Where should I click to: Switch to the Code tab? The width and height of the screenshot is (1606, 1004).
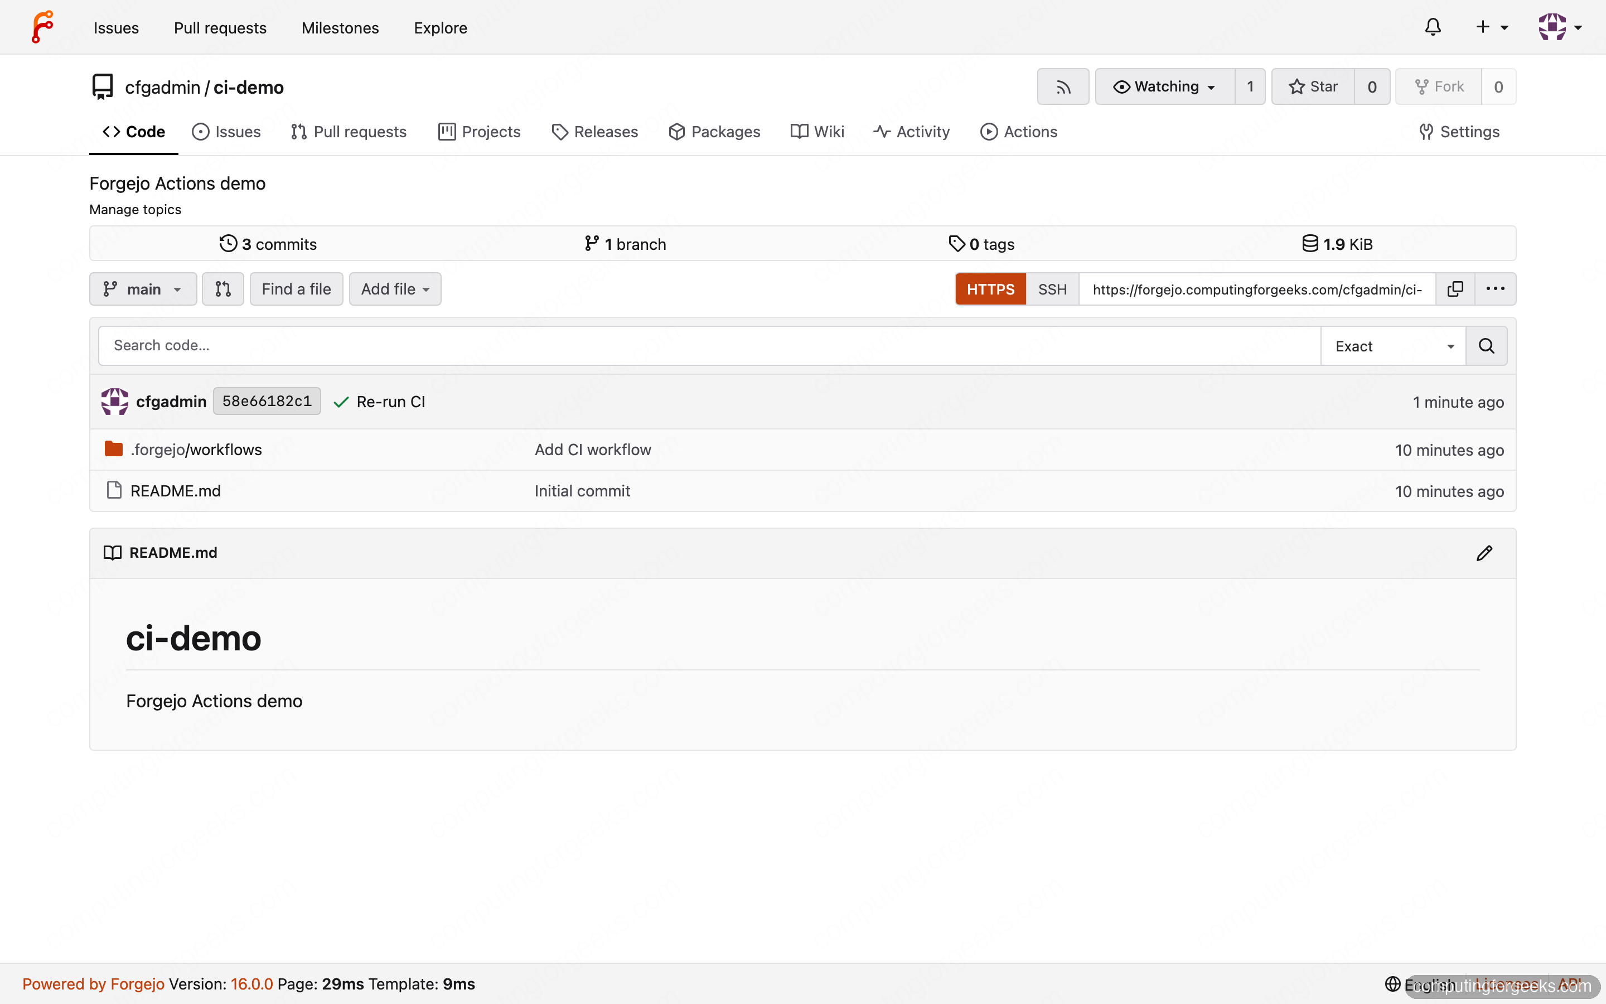(x=134, y=132)
